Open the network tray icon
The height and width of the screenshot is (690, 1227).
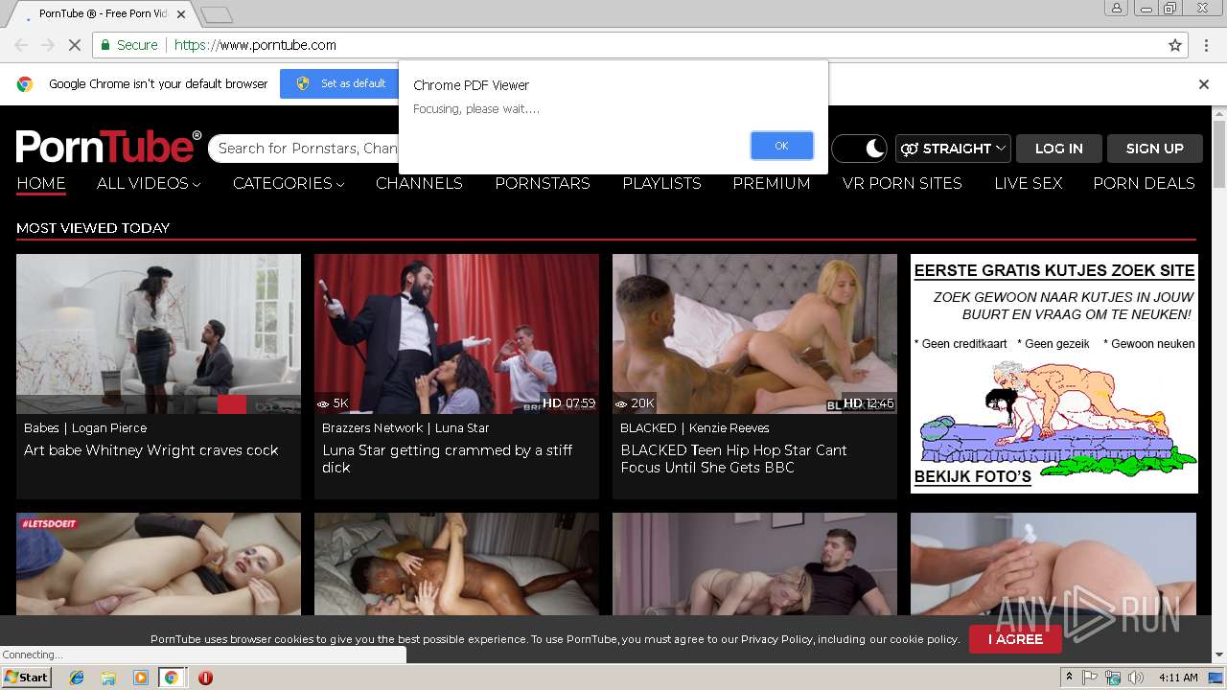[x=1113, y=678]
